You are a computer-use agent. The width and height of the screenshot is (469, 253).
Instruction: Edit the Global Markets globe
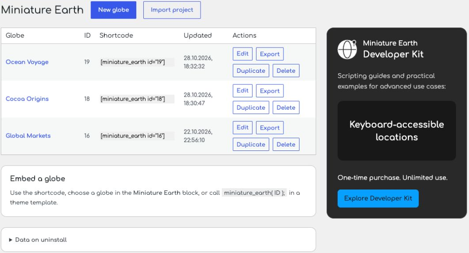click(243, 127)
